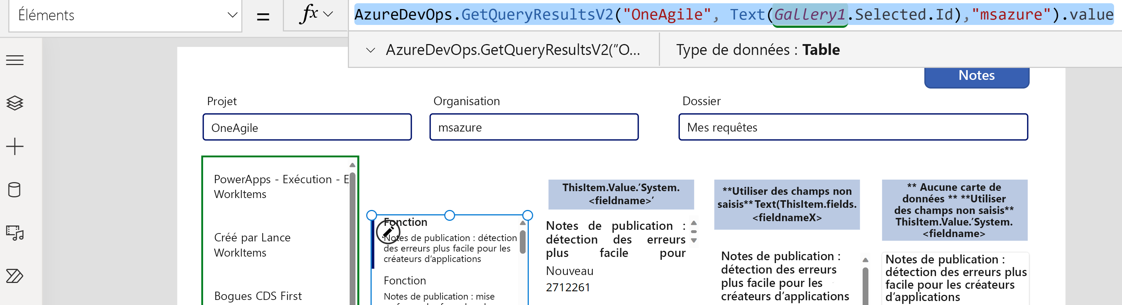Click the Insert plus icon
The width and height of the screenshot is (1122, 305).
pyautogui.click(x=15, y=146)
